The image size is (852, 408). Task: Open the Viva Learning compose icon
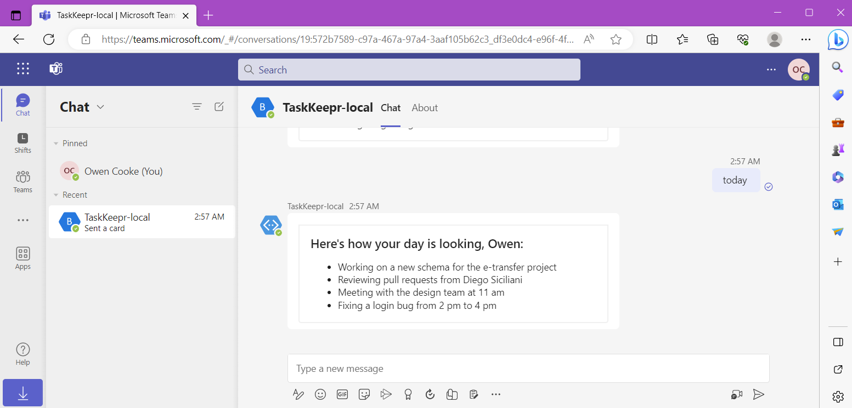pos(452,394)
